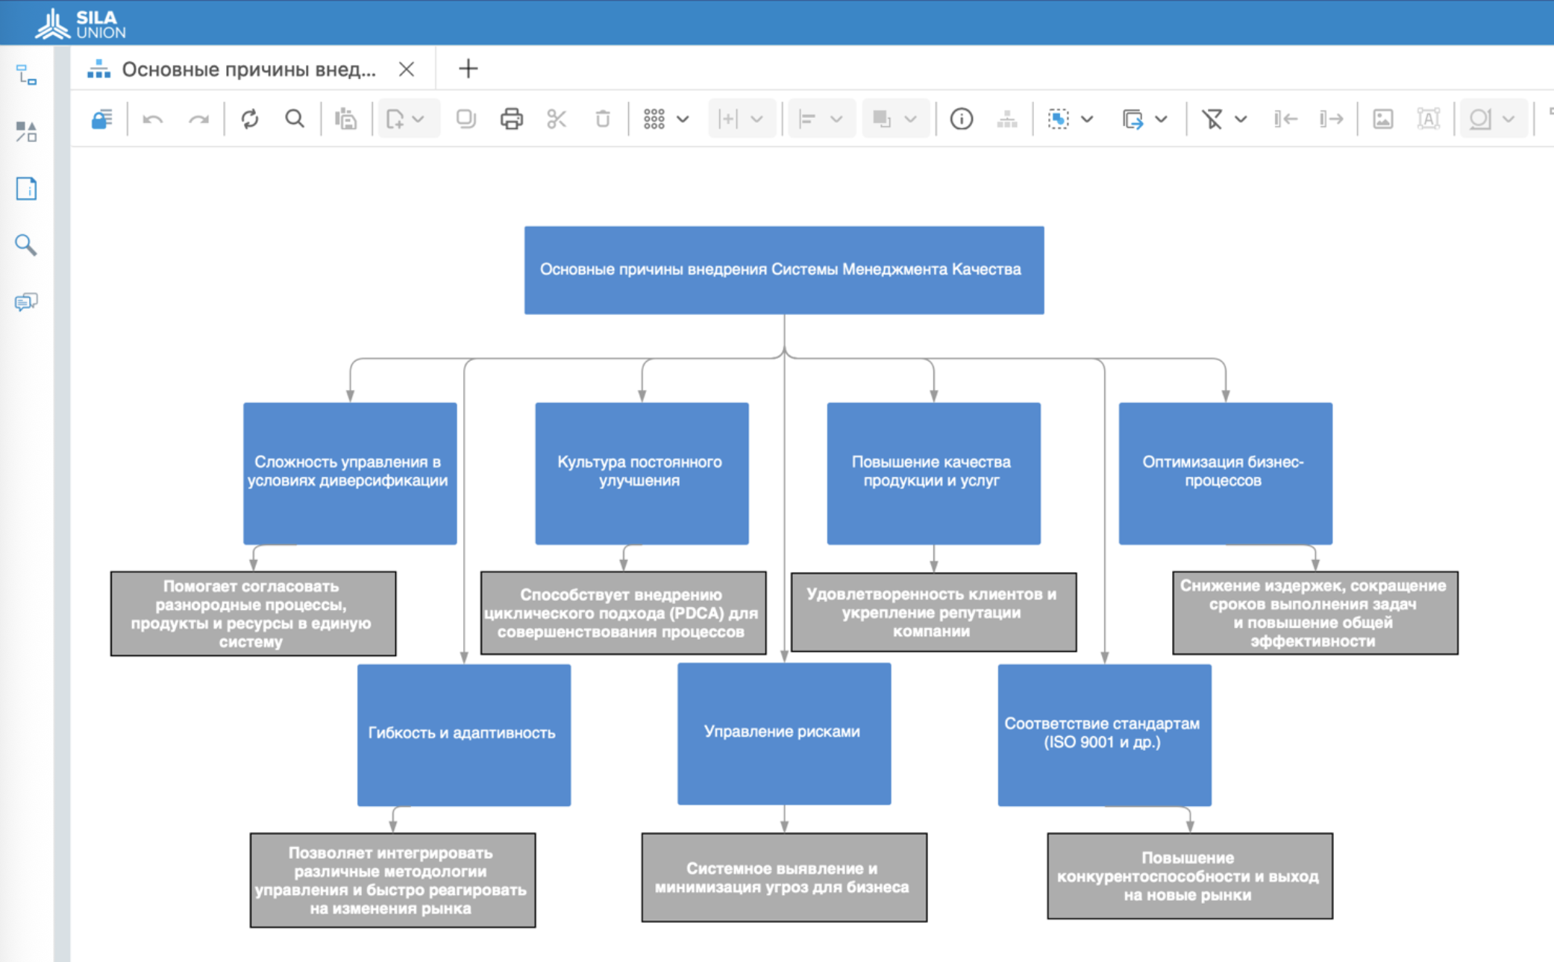Viewport: 1554px width, 962px height.
Task: Expand the export options dropdown arrow
Action: [1161, 119]
